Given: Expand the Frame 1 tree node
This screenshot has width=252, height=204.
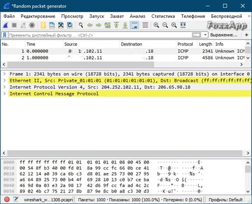Looking at the screenshot, I should (x=4, y=74).
